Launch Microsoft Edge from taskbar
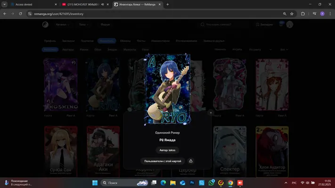 [x=163, y=183]
